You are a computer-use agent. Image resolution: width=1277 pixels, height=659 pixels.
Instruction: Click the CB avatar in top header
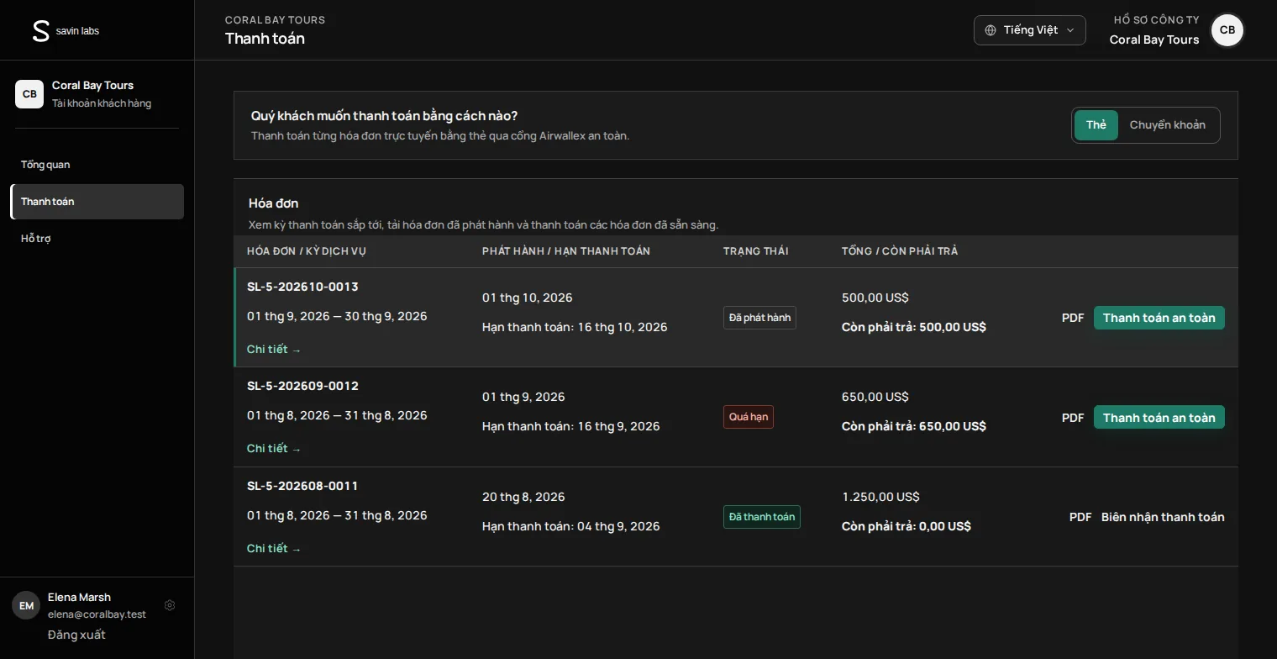tap(1227, 30)
